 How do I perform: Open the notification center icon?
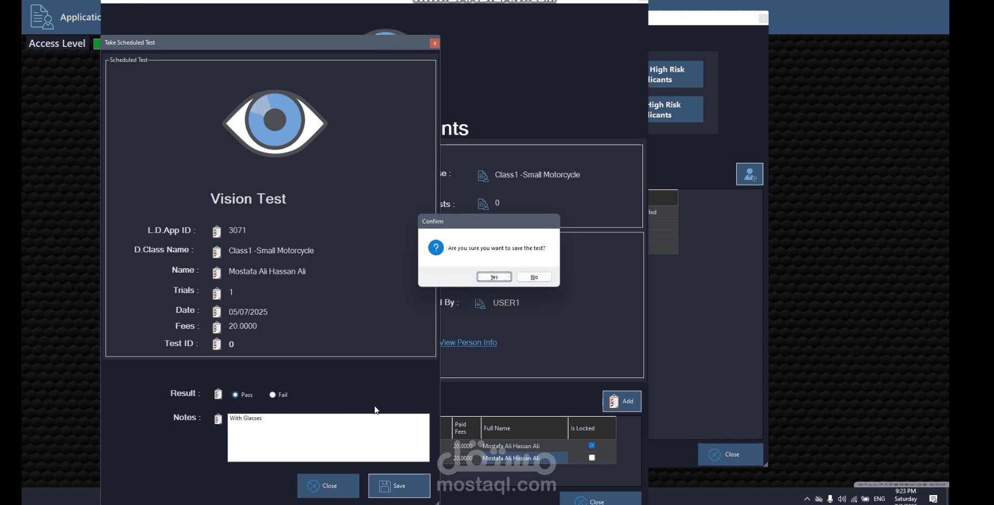[x=933, y=499]
